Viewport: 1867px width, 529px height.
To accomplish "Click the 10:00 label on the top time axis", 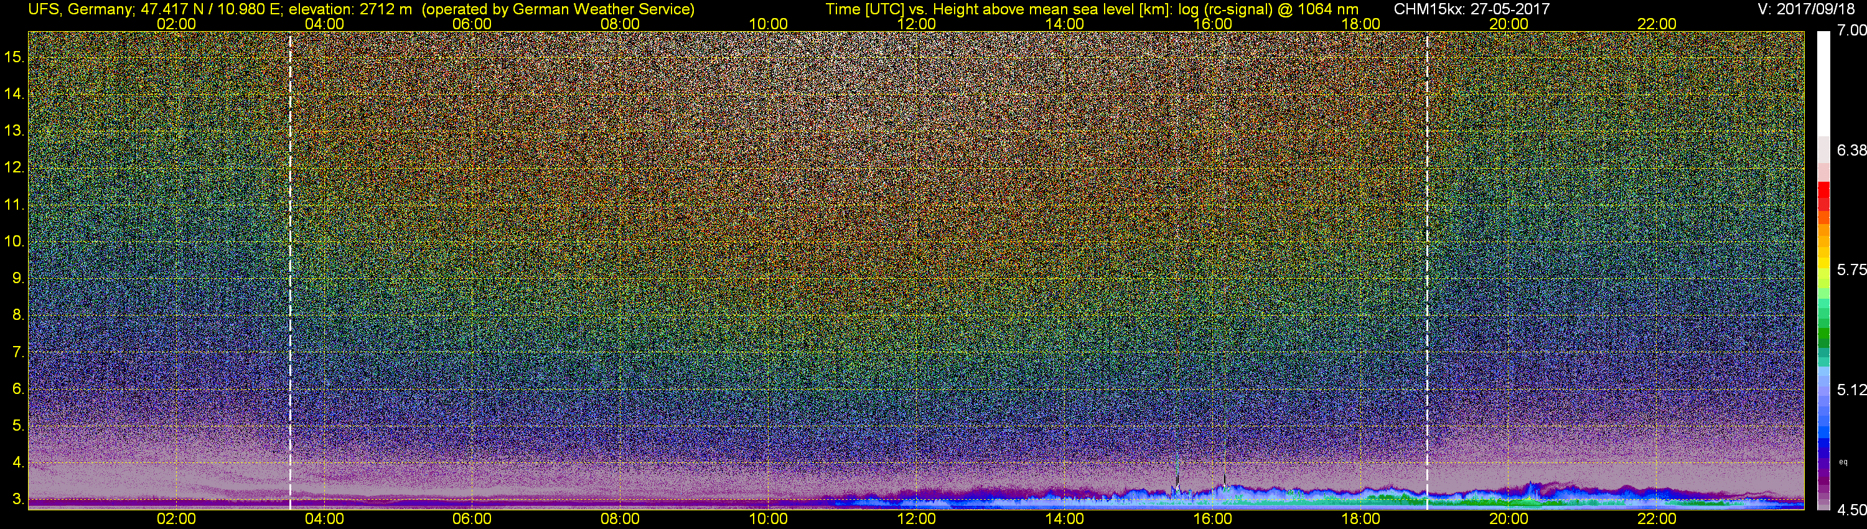I will click(768, 24).
